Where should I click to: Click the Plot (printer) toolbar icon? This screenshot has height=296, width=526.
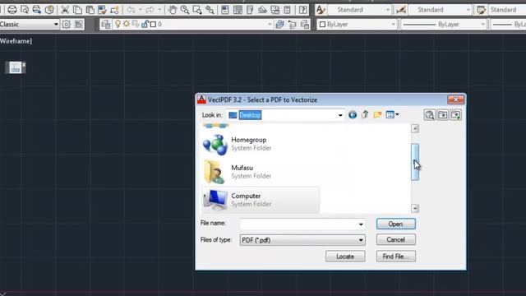click(12, 10)
